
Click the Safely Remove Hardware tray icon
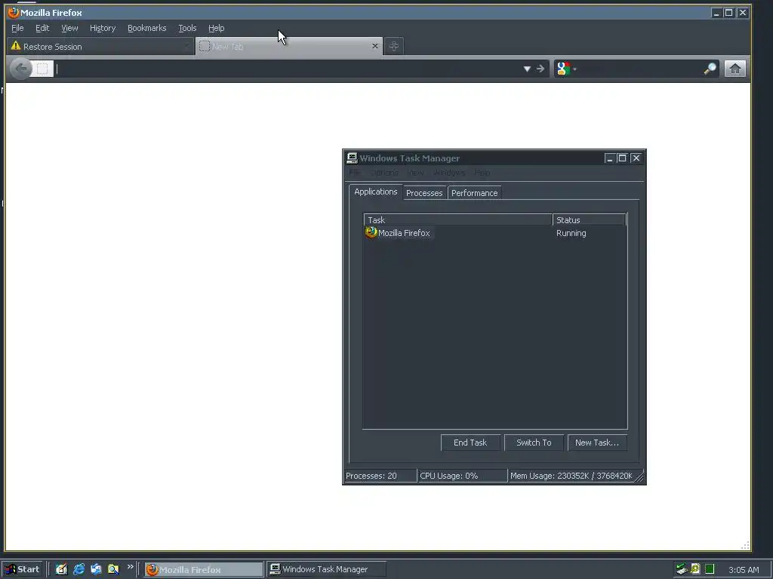tap(682, 569)
